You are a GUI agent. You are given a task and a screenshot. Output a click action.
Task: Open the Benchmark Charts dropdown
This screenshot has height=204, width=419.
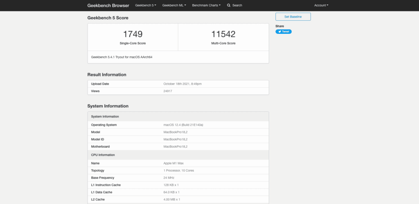pos(206,5)
